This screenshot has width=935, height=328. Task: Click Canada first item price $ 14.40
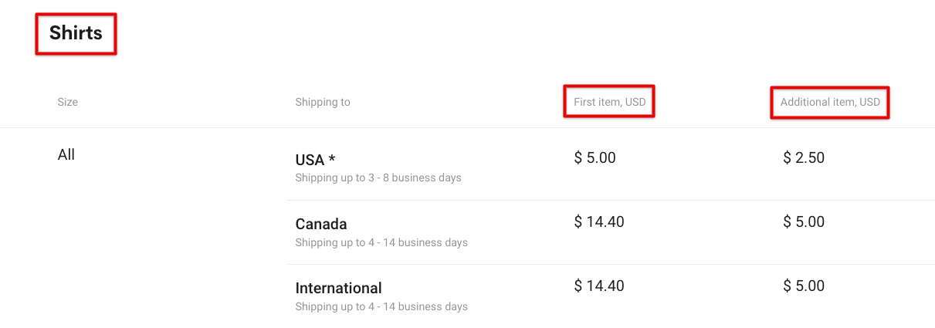(599, 221)
